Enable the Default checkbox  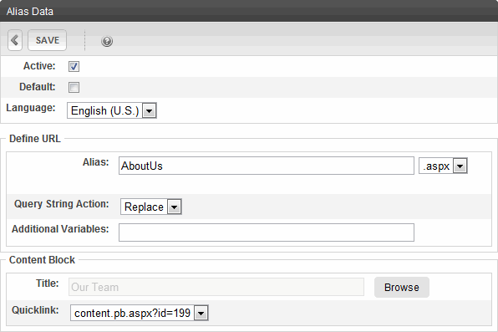pyautogui.click(x=74, y=87)
